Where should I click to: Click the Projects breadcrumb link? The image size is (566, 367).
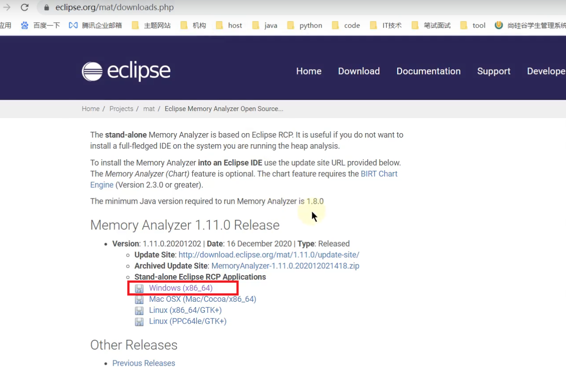coord(122,109)
